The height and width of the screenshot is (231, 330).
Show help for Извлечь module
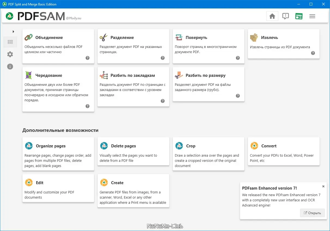(x=313, y=53)
